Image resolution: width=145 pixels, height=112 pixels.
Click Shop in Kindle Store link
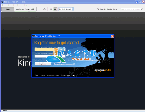click(108, 9)
